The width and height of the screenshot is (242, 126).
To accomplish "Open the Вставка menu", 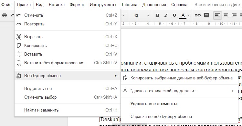I will [x=57, y=5].
